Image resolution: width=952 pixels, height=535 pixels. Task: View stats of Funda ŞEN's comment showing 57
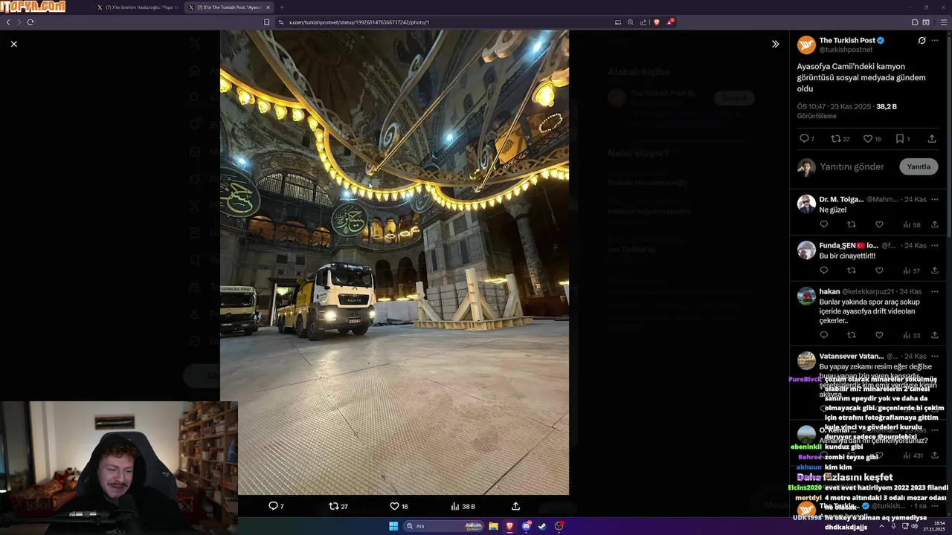pos(911,270)
